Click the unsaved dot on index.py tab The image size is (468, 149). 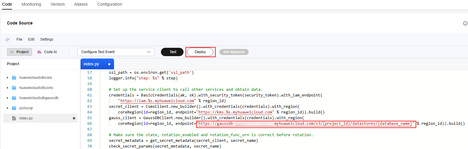pyautogui.click(x=109, y=64)
